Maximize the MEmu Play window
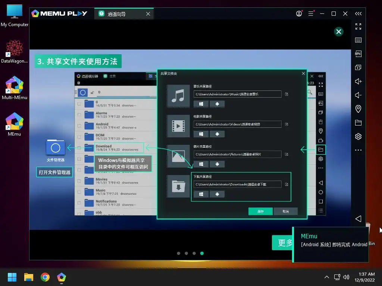Viewport: 382px width, 286px height. pos(334,14)
